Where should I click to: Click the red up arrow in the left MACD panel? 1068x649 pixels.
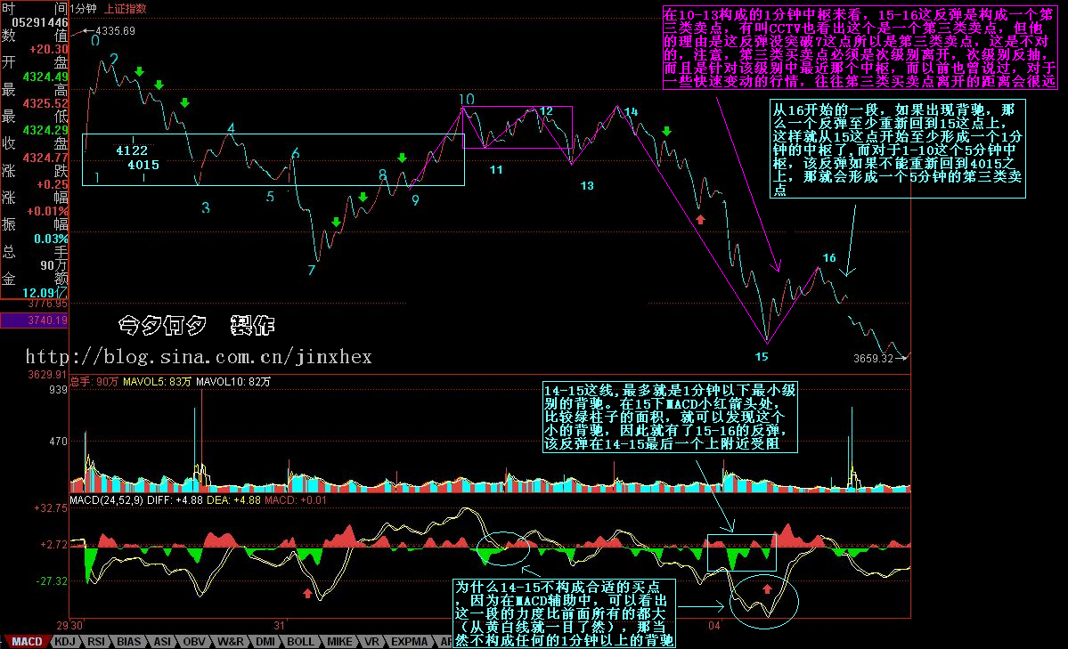307,592
